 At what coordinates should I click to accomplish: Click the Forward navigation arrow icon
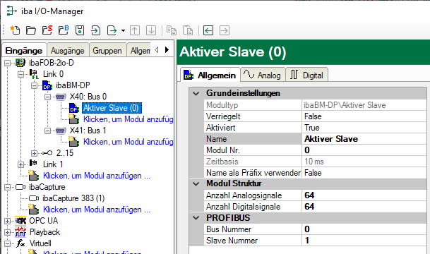pos(225,30)
